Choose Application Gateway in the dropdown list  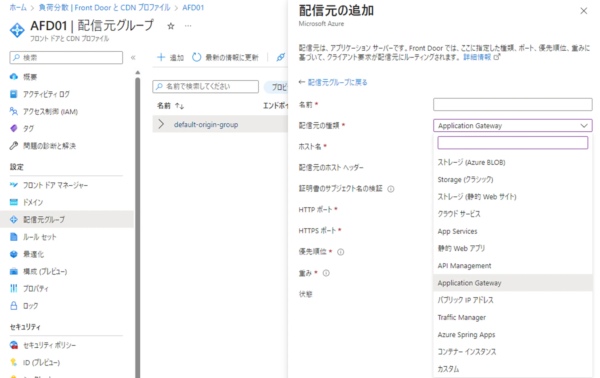tap(513, 283)
